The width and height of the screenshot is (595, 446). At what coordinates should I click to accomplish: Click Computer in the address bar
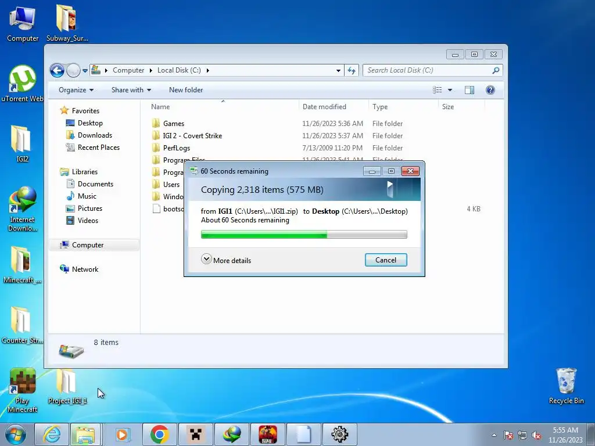tap(128, 70)
